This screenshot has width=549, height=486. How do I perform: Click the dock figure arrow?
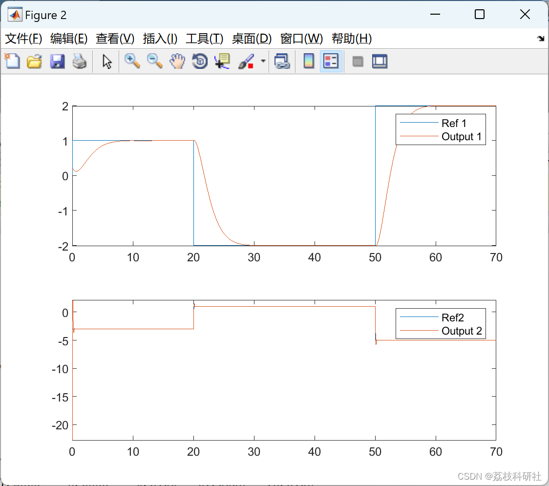click(541, 39)
